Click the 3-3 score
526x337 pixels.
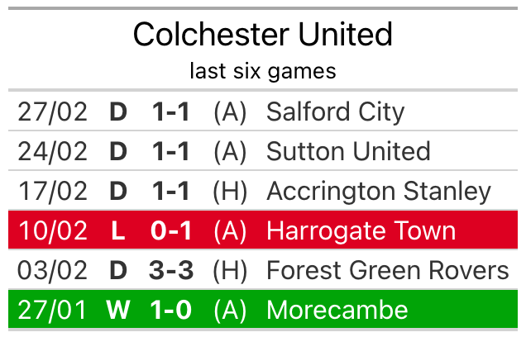click(x=171, y=270)
